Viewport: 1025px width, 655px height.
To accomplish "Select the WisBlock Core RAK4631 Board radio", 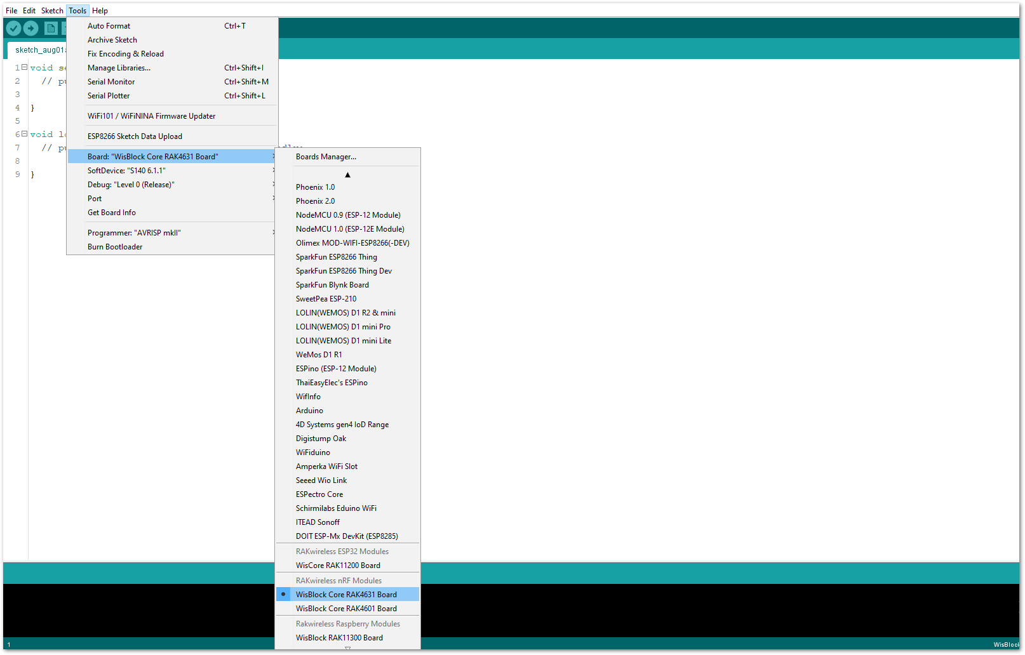I will click(x=347, y=595).
